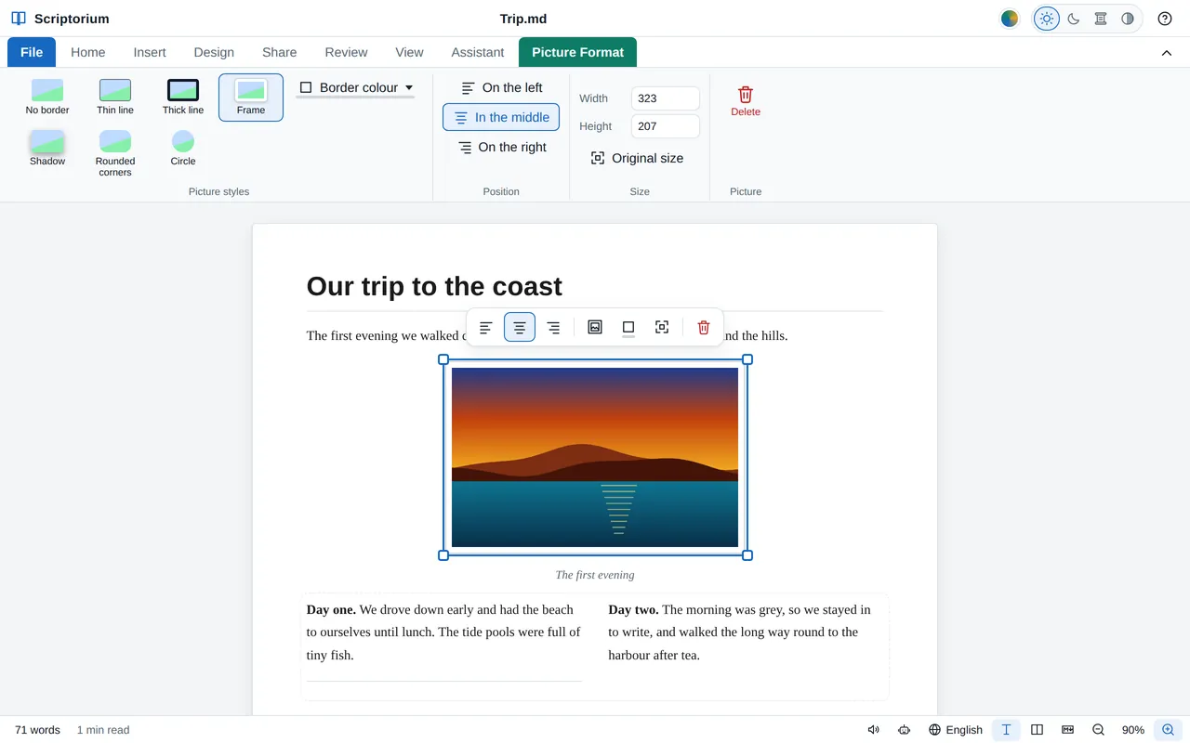Click the Trip.md document title
The height and width of the screenshot is (743, 1190).
(523, 19)
